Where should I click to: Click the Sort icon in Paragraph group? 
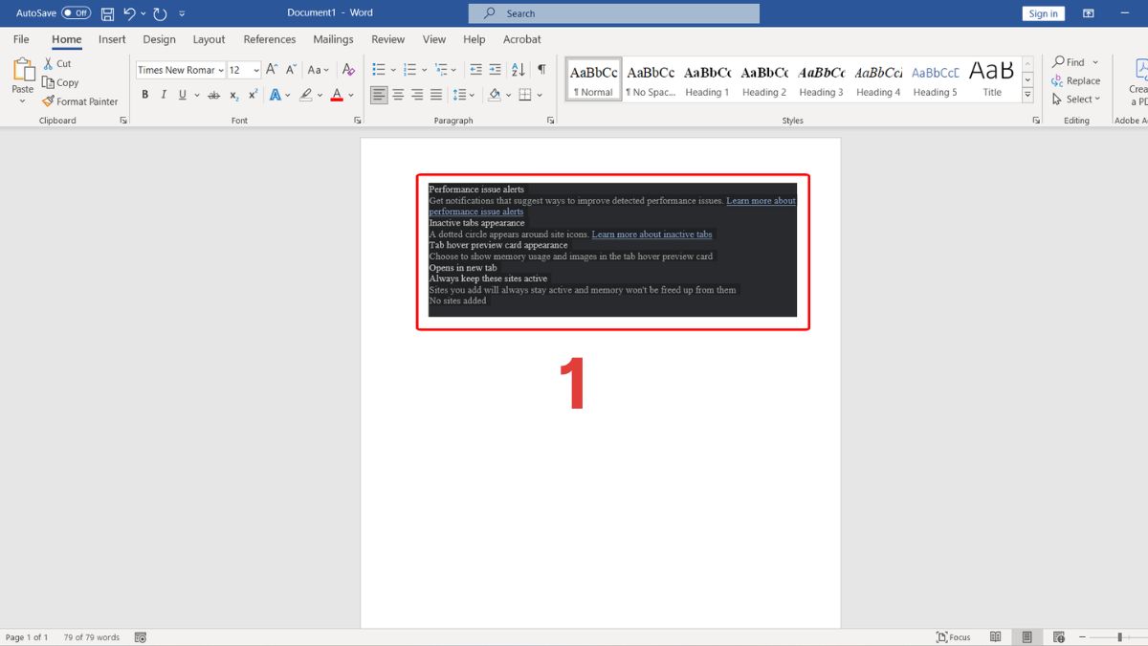pos(518,69)
